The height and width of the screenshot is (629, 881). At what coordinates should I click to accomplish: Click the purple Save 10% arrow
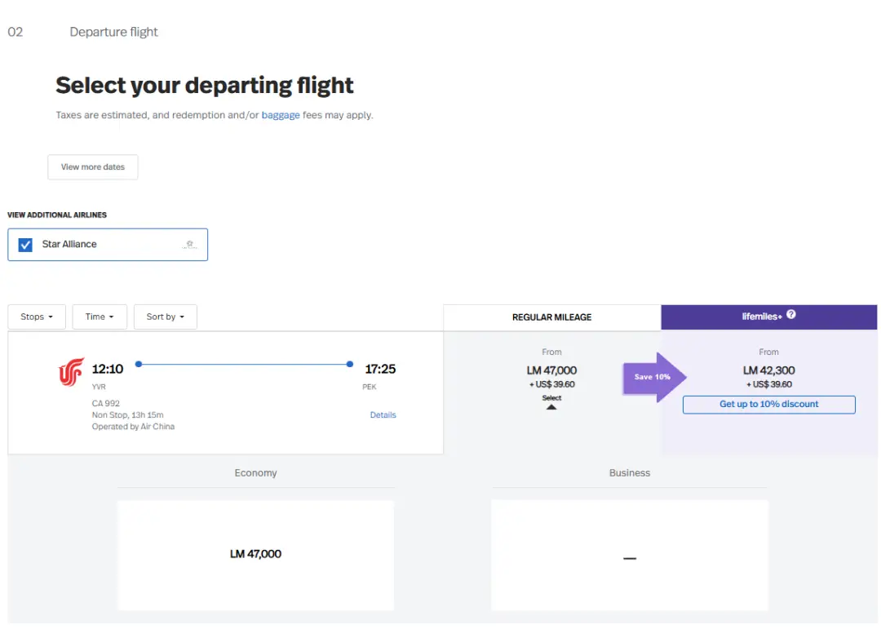(x=655, y=377)
